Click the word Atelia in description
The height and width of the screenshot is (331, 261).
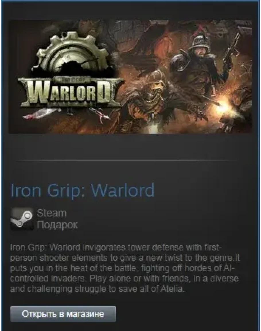click(x=172, y=289)
